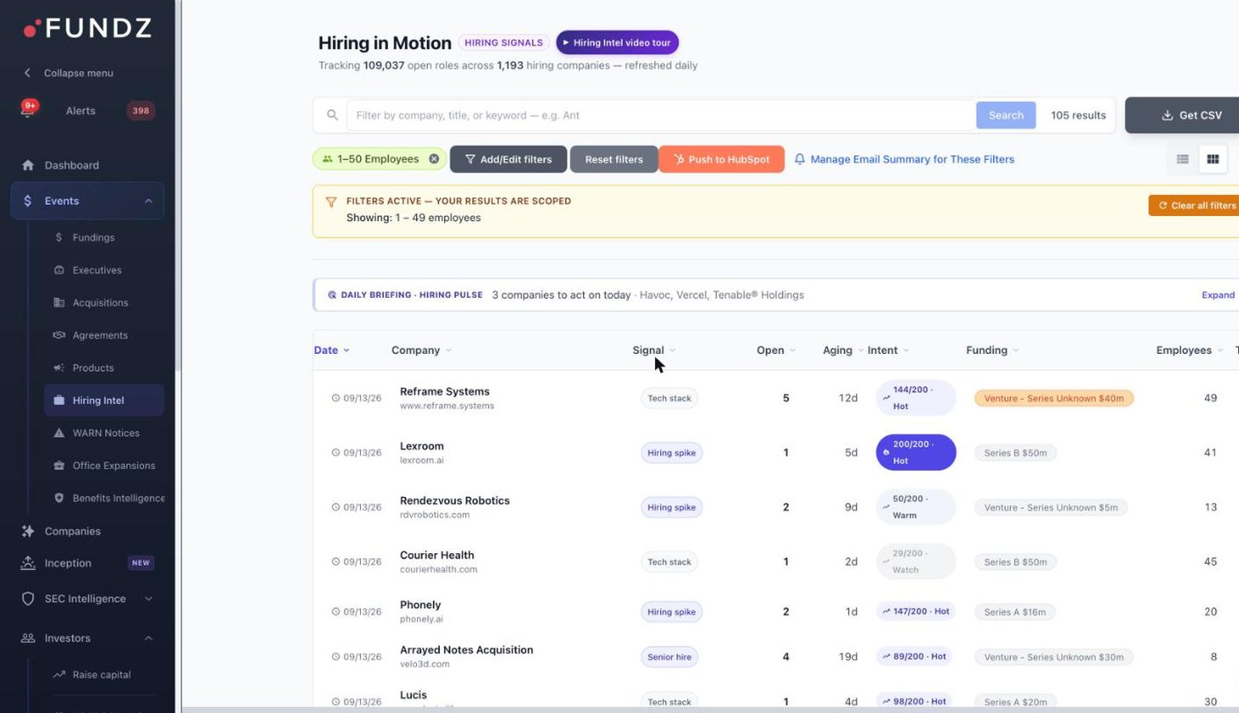Viewport: 1239px width, 713px height.
Task: Manage Email Summary for These Filters
Action: coord(904,159)
